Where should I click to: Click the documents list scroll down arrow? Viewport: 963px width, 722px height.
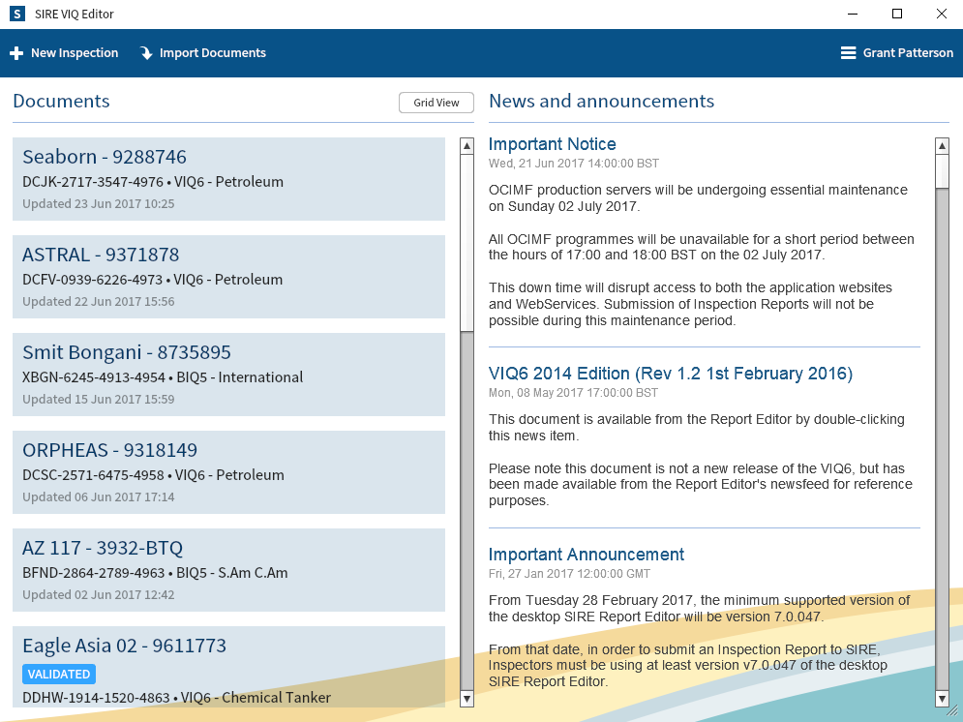466,699
